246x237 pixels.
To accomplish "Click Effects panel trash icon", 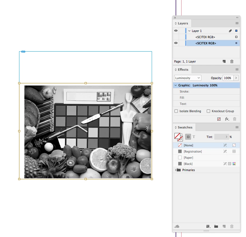I will tap(234, 119).
